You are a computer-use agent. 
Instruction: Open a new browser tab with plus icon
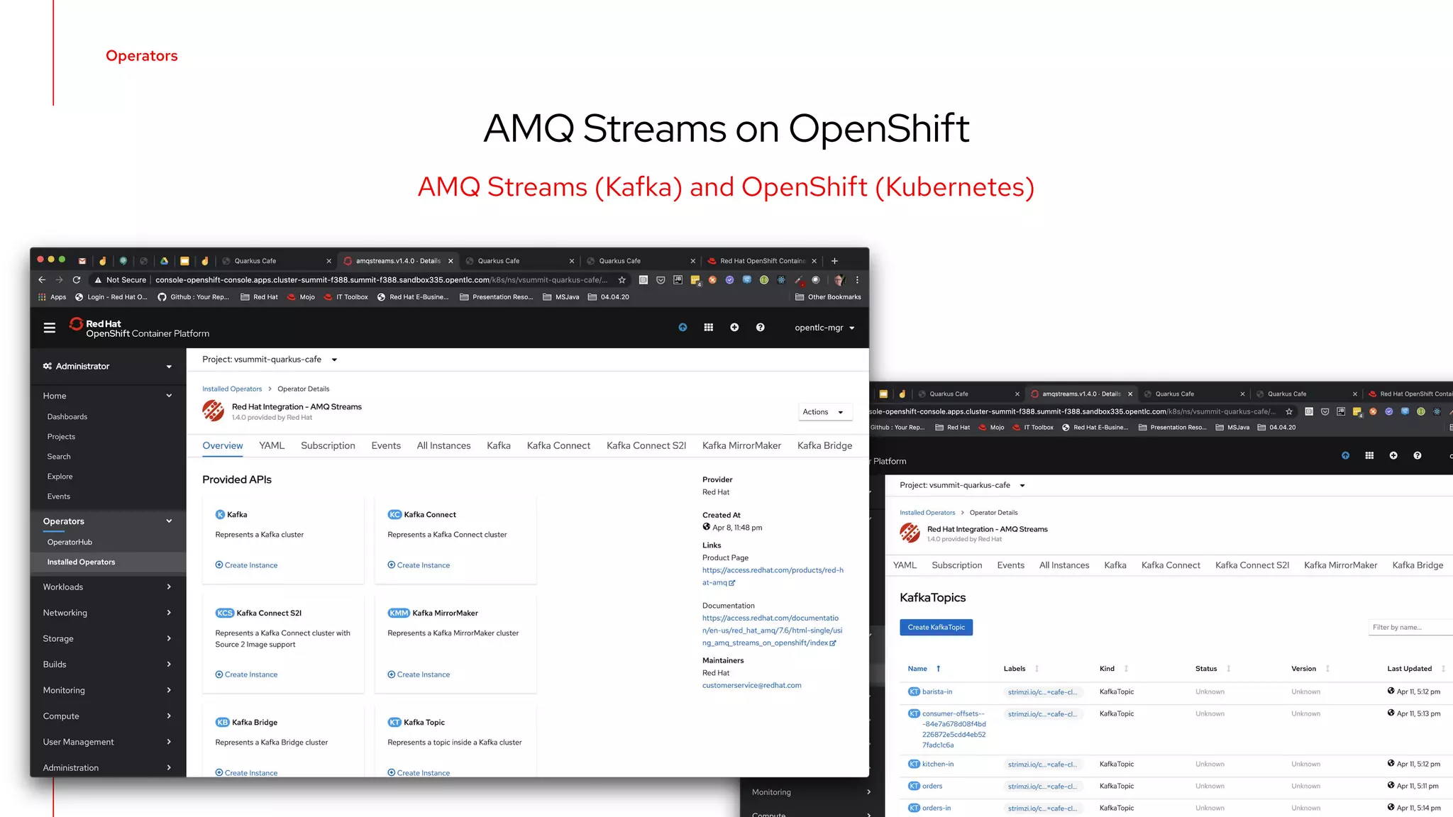(x=834, y=261)
